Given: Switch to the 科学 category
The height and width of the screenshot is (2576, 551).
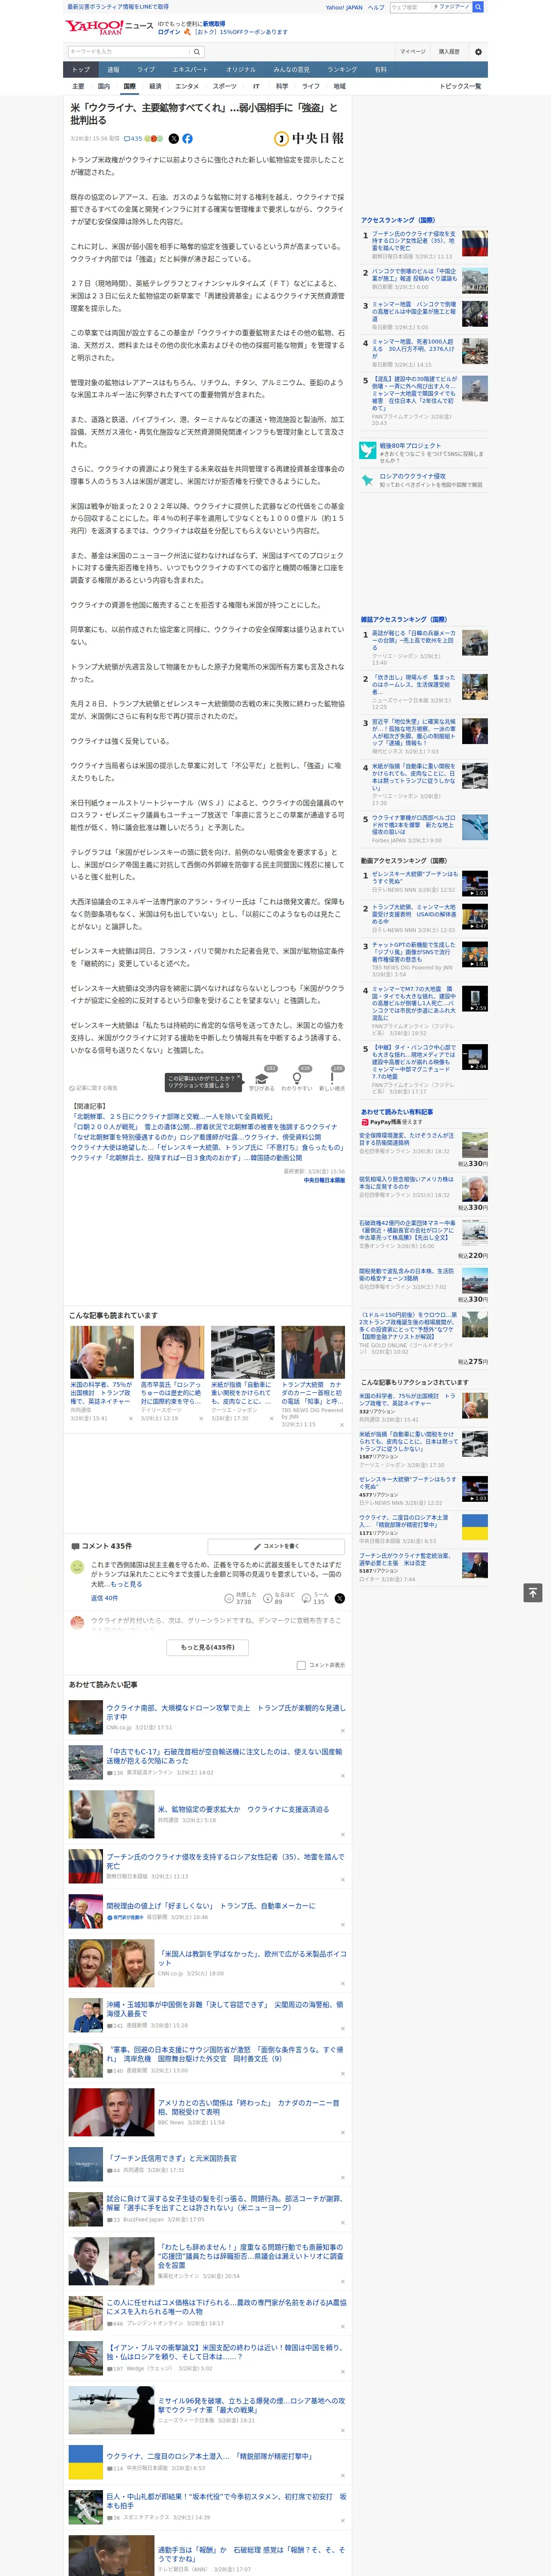Looking at the screenshot, I should pos(282,86).
